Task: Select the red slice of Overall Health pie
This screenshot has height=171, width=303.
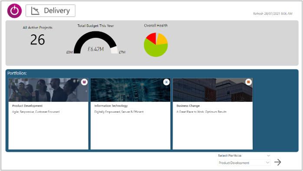Action: tap(152, 38)
